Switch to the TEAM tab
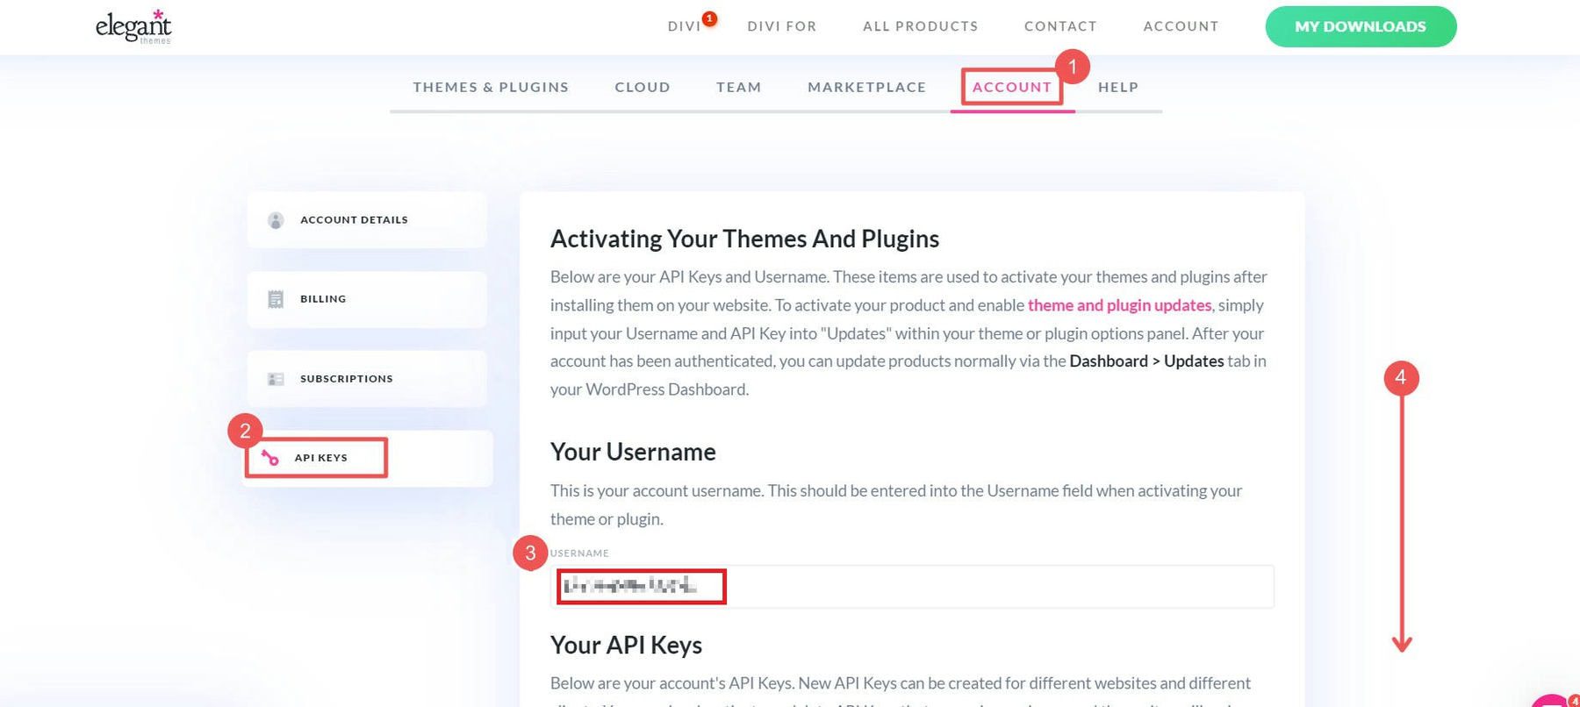 739,87
